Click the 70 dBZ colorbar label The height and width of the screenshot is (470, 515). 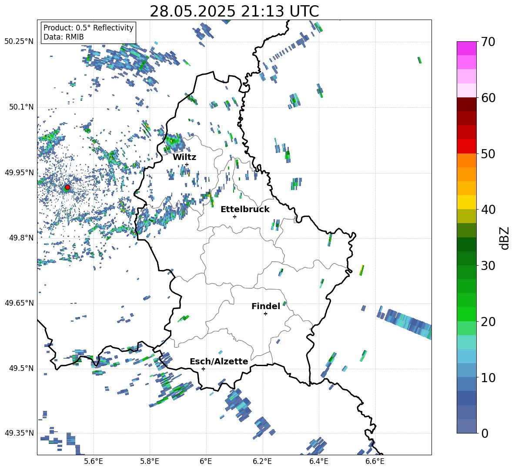pos(488,42)
